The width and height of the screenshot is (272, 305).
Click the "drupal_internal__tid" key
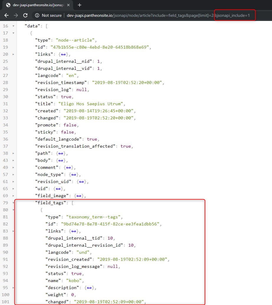pyautogui.click(x=74, y=238)
